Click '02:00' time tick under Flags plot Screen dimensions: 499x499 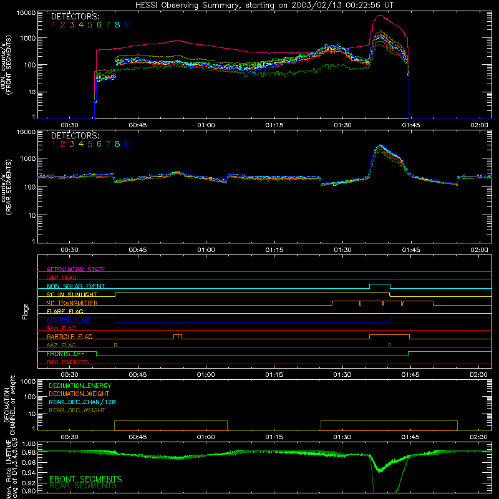(x=478, y=375)
